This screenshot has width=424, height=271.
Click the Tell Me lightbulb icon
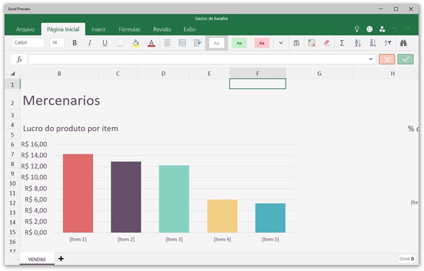click(357, 29)
